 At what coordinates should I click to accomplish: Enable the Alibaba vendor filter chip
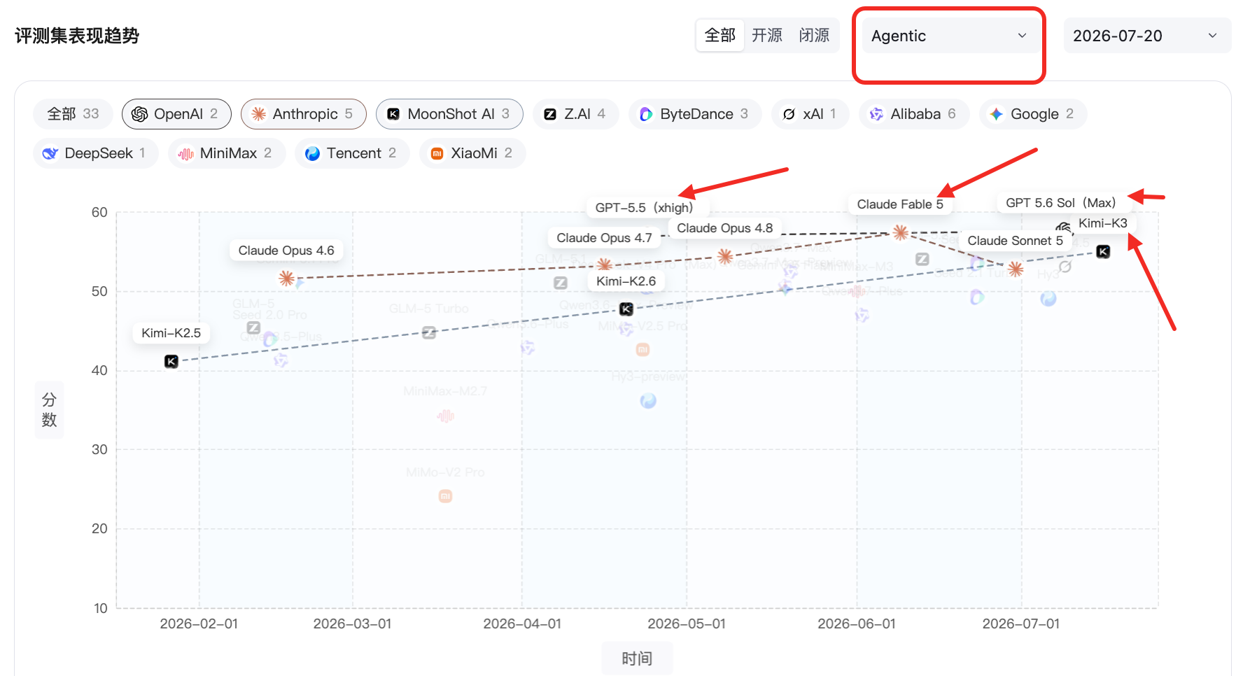914,114
